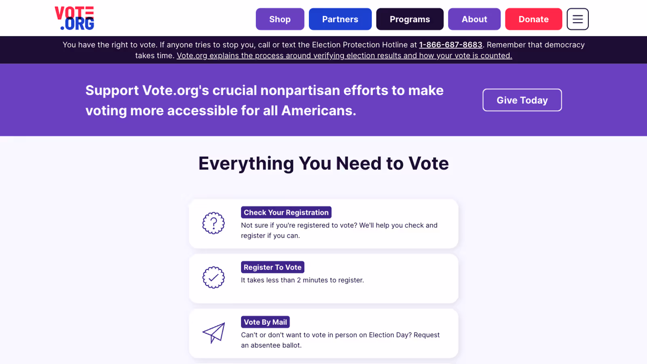Open the Shop page

(280, 19)
